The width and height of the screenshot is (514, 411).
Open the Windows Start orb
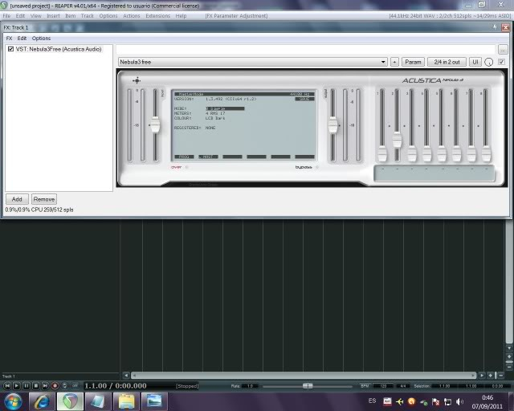point(13,401)
